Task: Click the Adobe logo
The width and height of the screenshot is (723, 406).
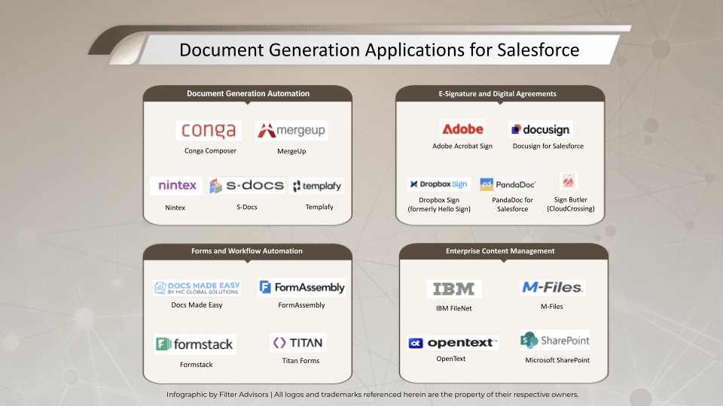Action: (462, 129)
